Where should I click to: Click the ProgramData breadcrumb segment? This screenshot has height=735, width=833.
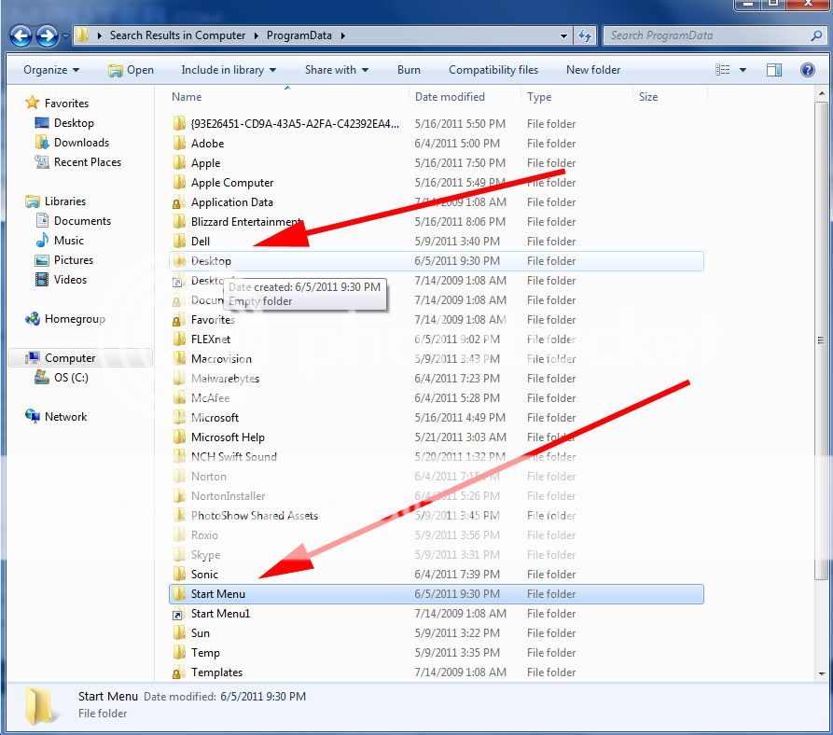click(x=299, y=35)
